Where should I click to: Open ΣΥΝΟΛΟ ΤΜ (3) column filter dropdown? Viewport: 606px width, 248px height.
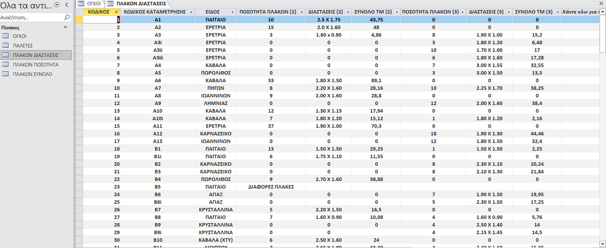click(x=558, y=12)
